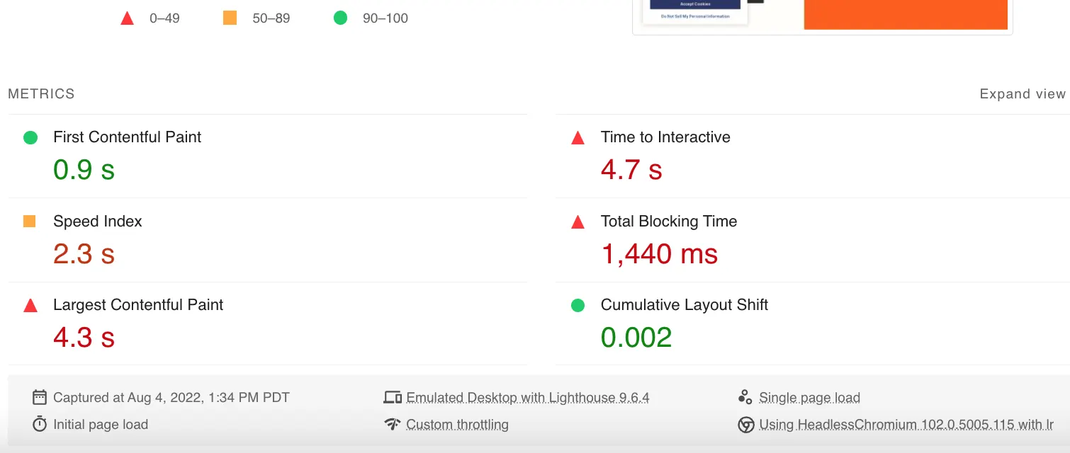The image size is (1070, 453).
Task: Click the 4.7 s metric value
Action: tap(631, 170)
